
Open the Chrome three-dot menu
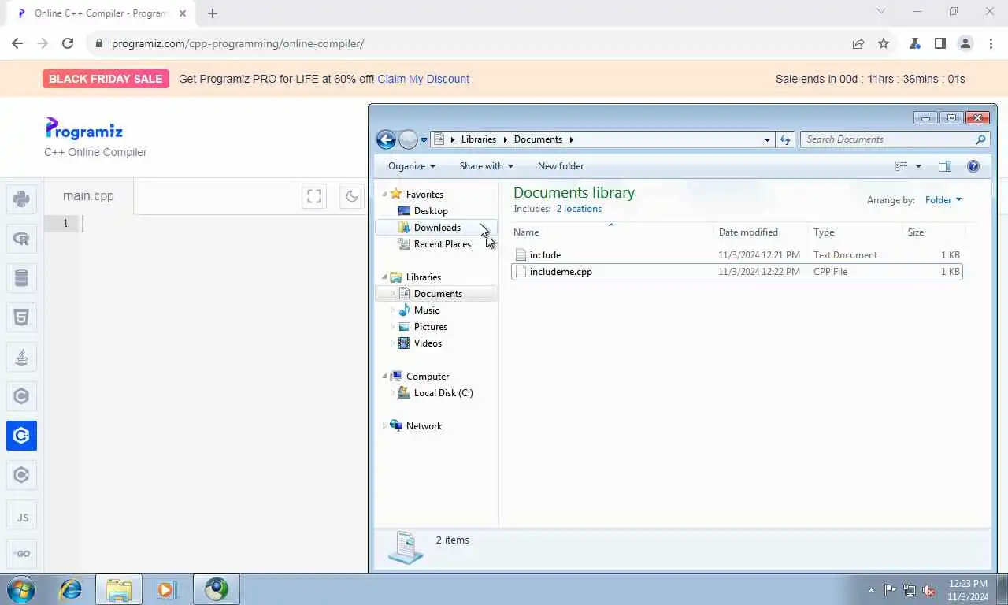tap(991, 43)
